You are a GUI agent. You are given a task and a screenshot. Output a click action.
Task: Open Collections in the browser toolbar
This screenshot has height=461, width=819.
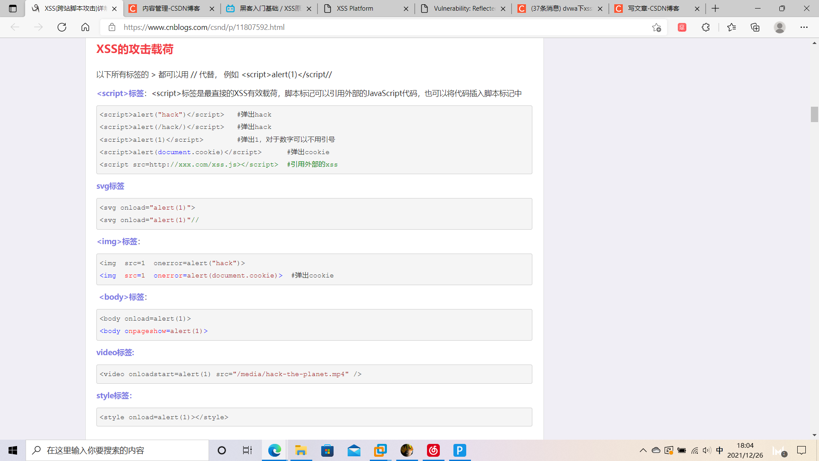pyautogui.click(x=755, y=27)
